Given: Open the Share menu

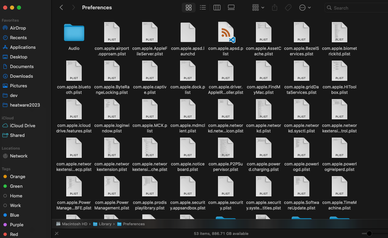Looking at the screenshot, I should (275, 7).
